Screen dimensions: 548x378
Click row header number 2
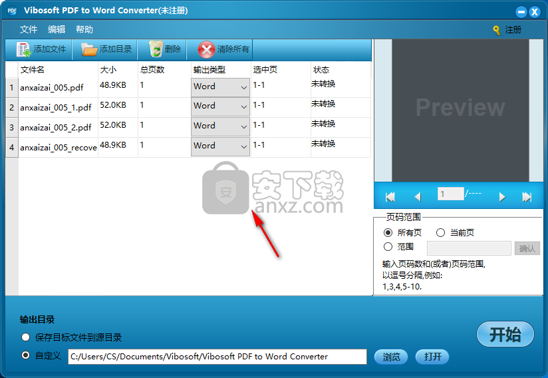[x=12, y=107]
